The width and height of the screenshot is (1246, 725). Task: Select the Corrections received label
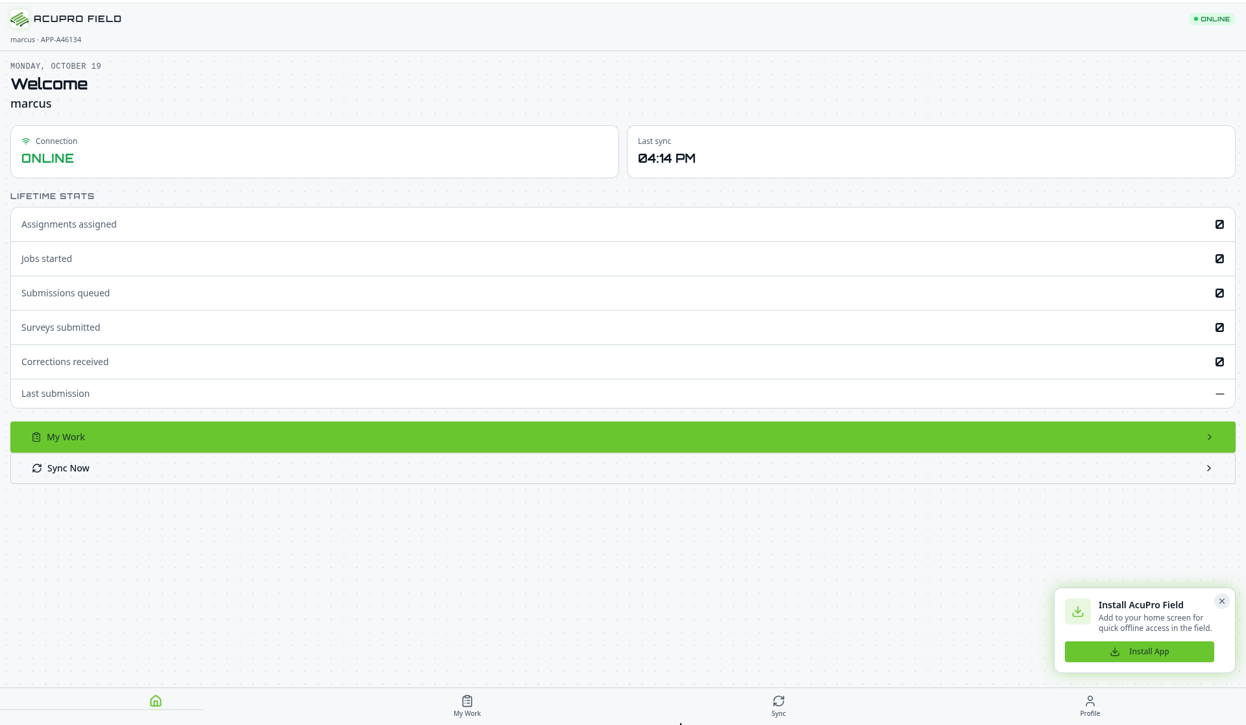[65, 362]
